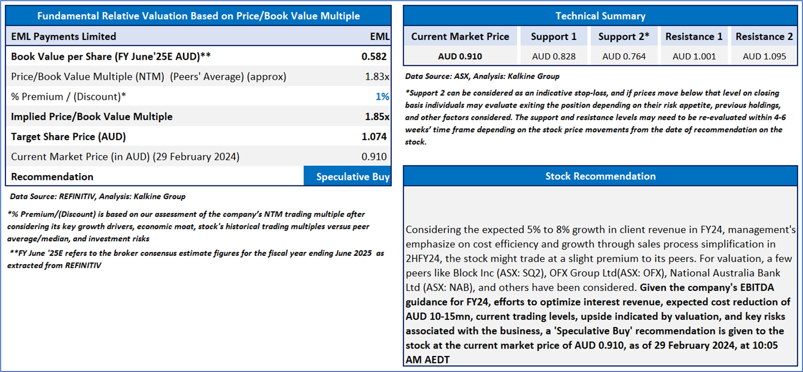Click the Fundamental Relative Valuation header banner
Screen dimensions: 803x372
coord(198,16)
